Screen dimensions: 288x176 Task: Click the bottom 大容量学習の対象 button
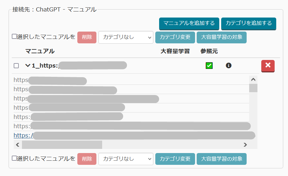click(221, 158)
